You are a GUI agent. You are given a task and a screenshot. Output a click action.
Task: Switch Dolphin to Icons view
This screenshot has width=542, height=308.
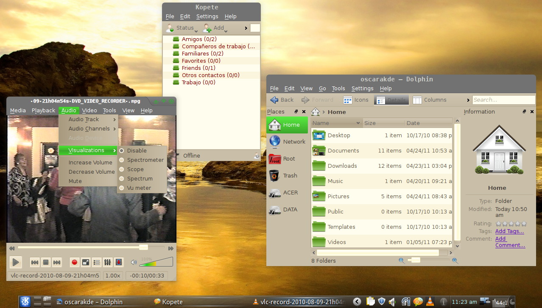tap(355, 100)
